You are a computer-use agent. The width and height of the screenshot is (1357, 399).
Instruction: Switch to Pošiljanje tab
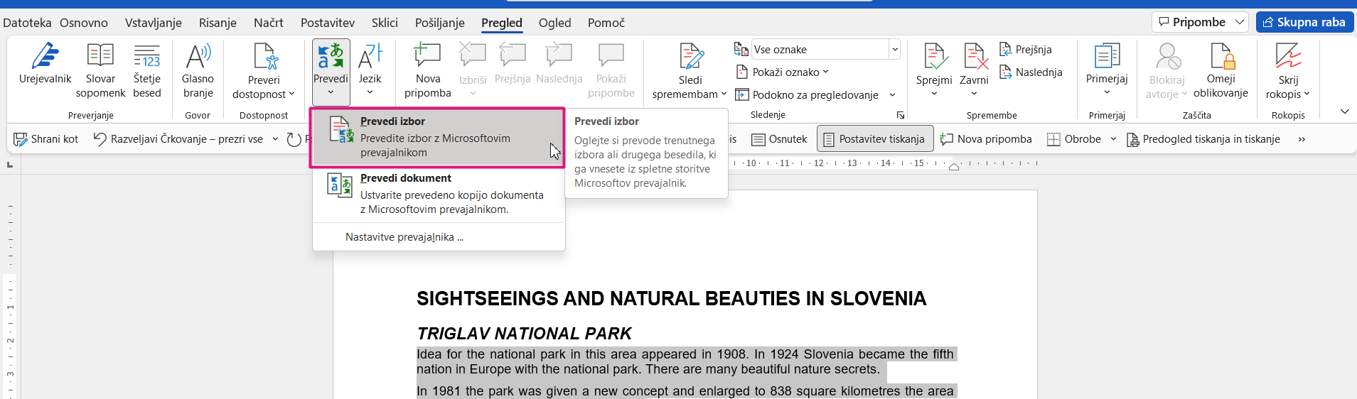(440, 23)
